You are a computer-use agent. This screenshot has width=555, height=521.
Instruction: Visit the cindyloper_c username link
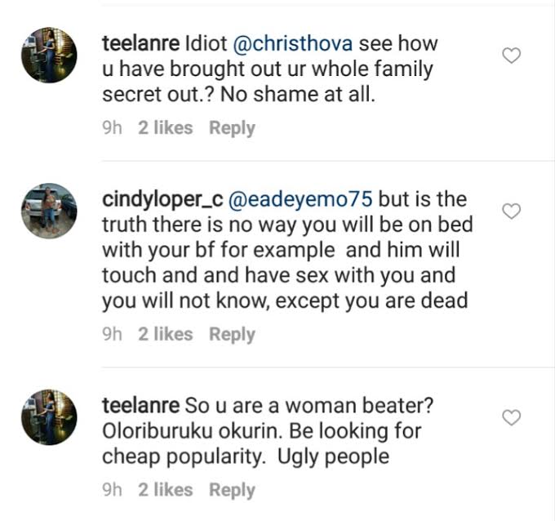click(x=157, y=200)
